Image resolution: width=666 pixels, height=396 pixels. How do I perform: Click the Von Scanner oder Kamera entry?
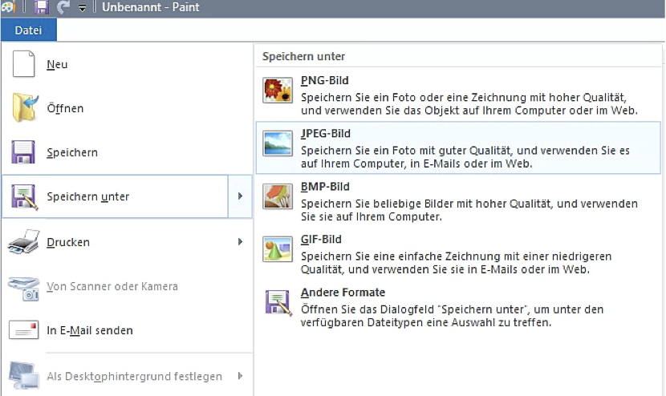click(x=112, y=286)
